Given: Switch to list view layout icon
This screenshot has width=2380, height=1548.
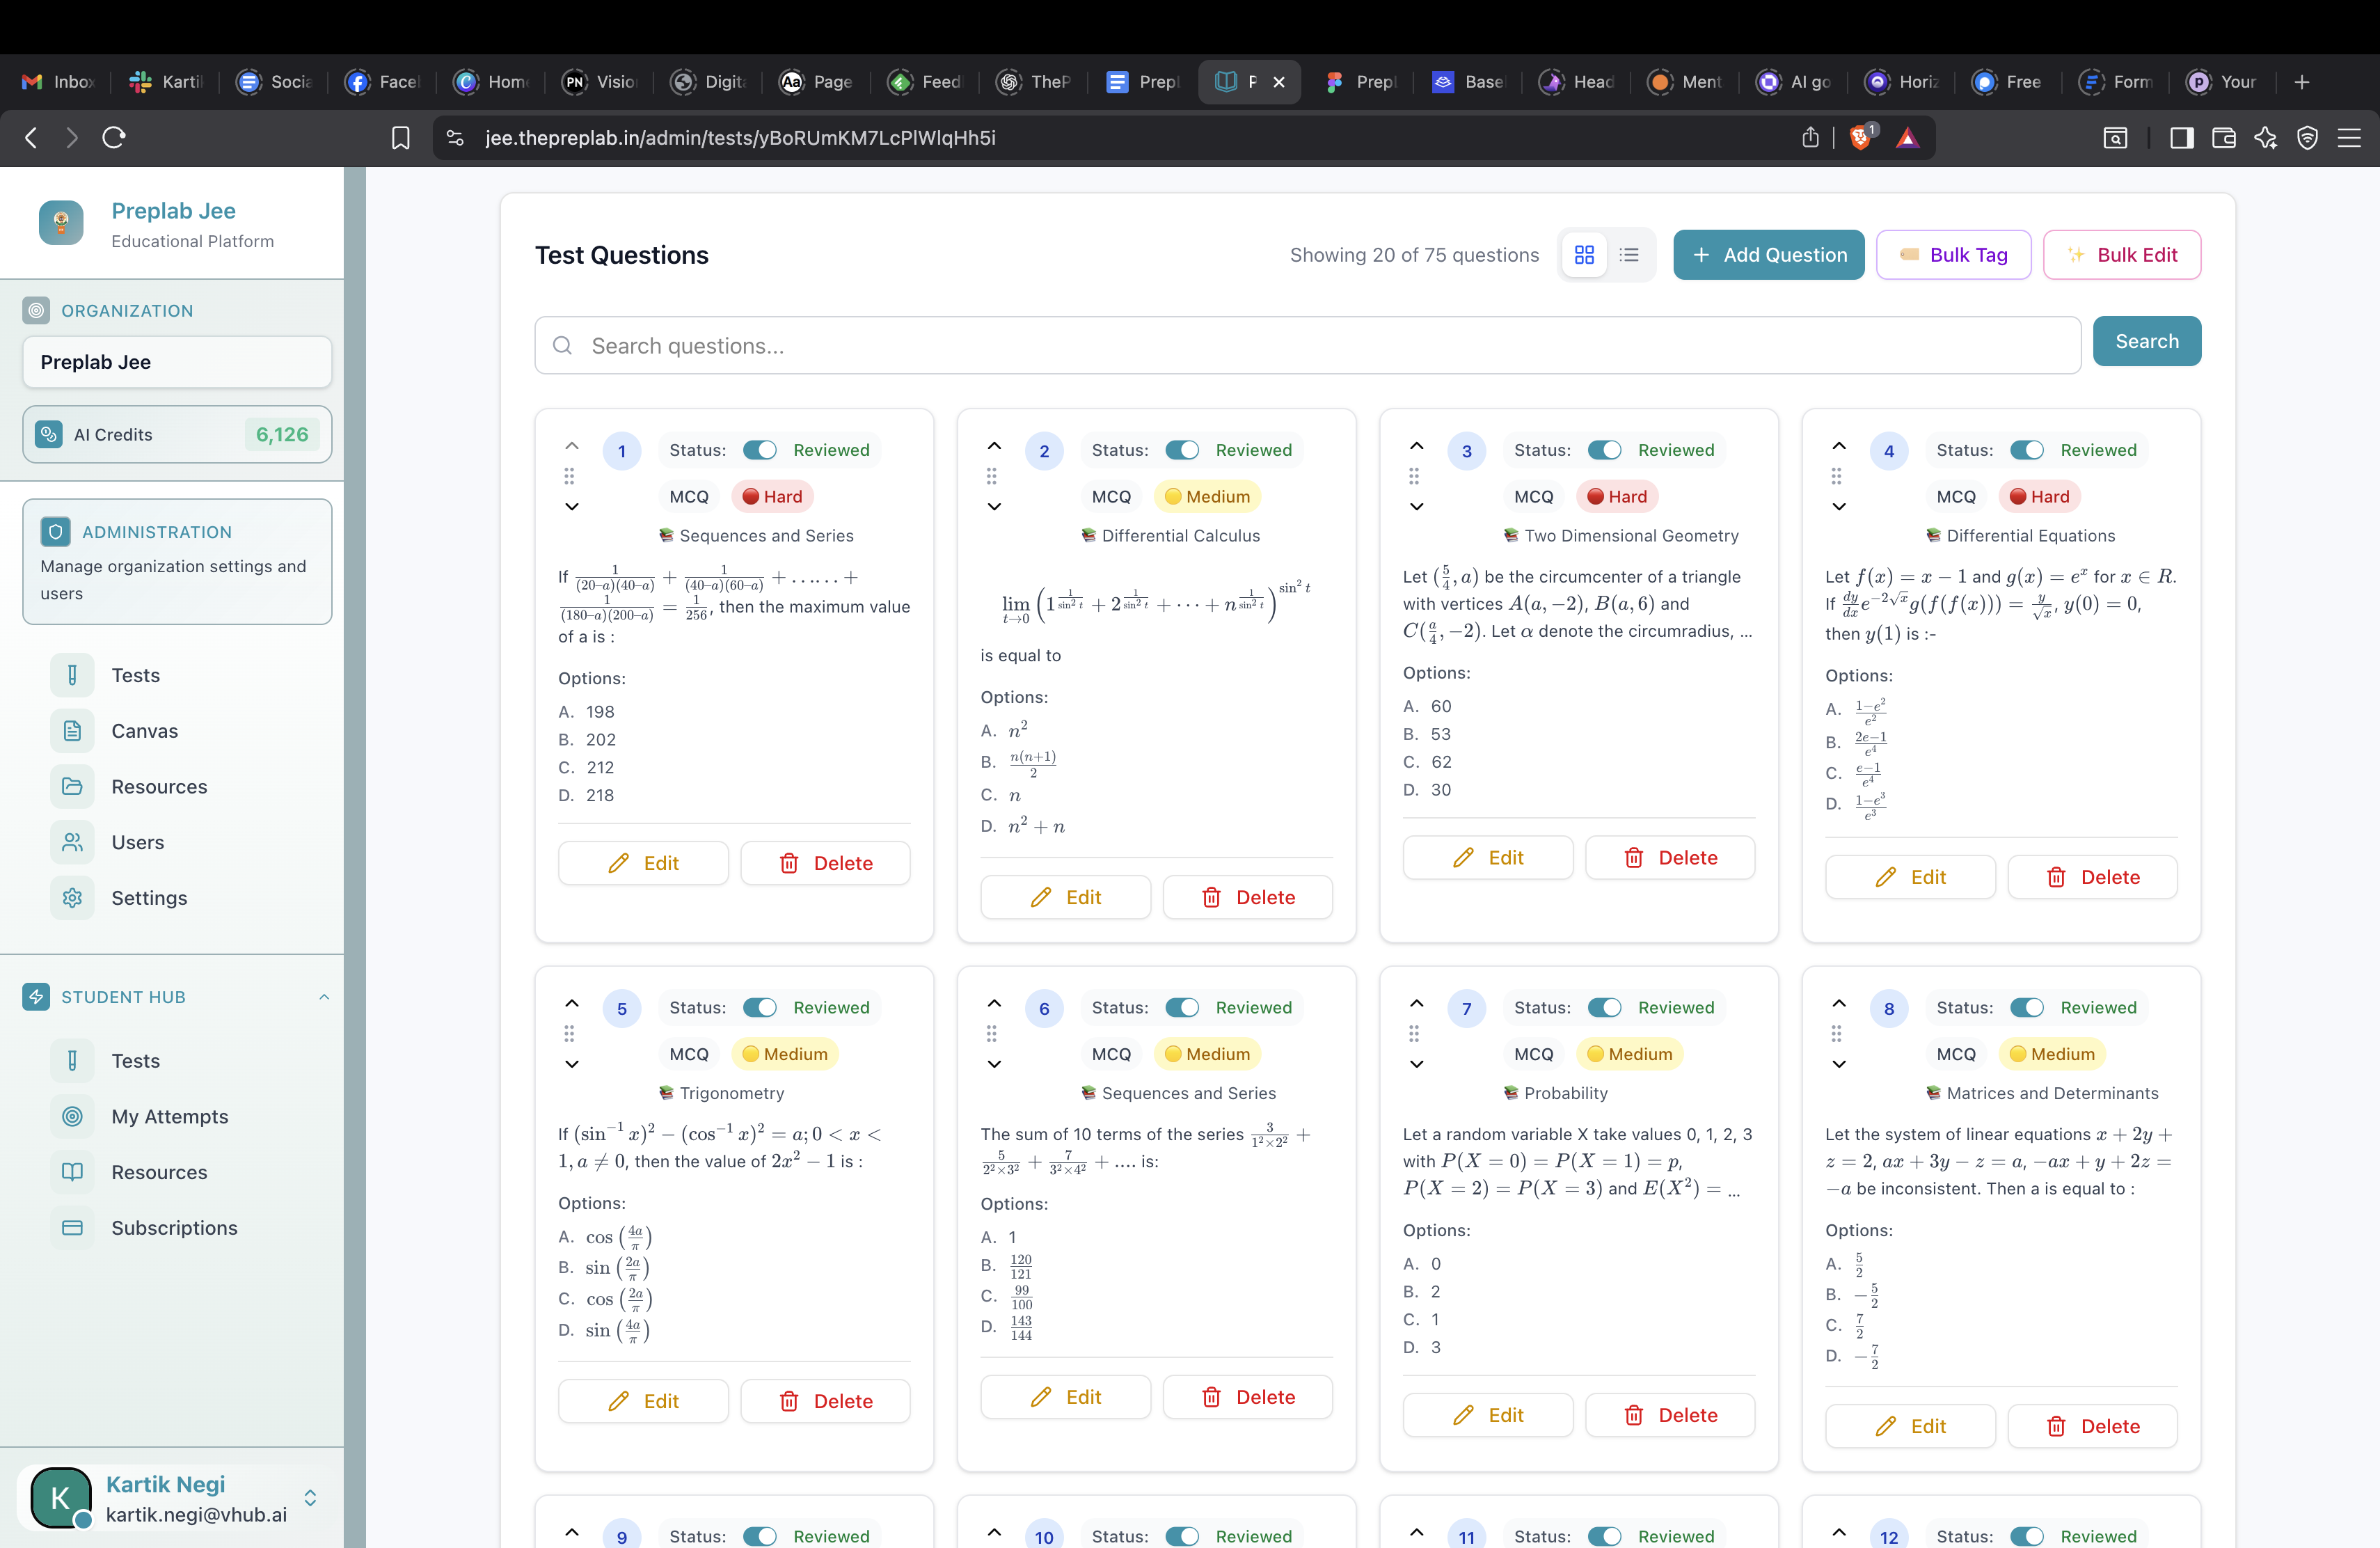Looking at the screenshot, I should pyautogui.click(x=1629, y=255).
